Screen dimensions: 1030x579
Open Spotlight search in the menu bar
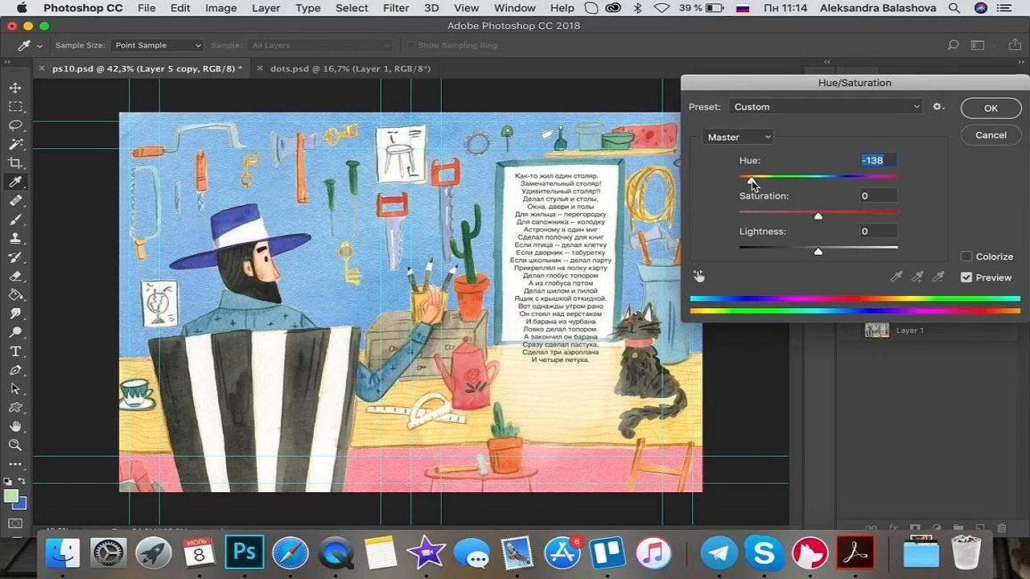(x=954, y=8)
